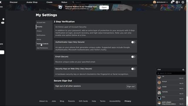Open the About Us footer link
This screenshot has width=188, height=106.
coord(43,101)
